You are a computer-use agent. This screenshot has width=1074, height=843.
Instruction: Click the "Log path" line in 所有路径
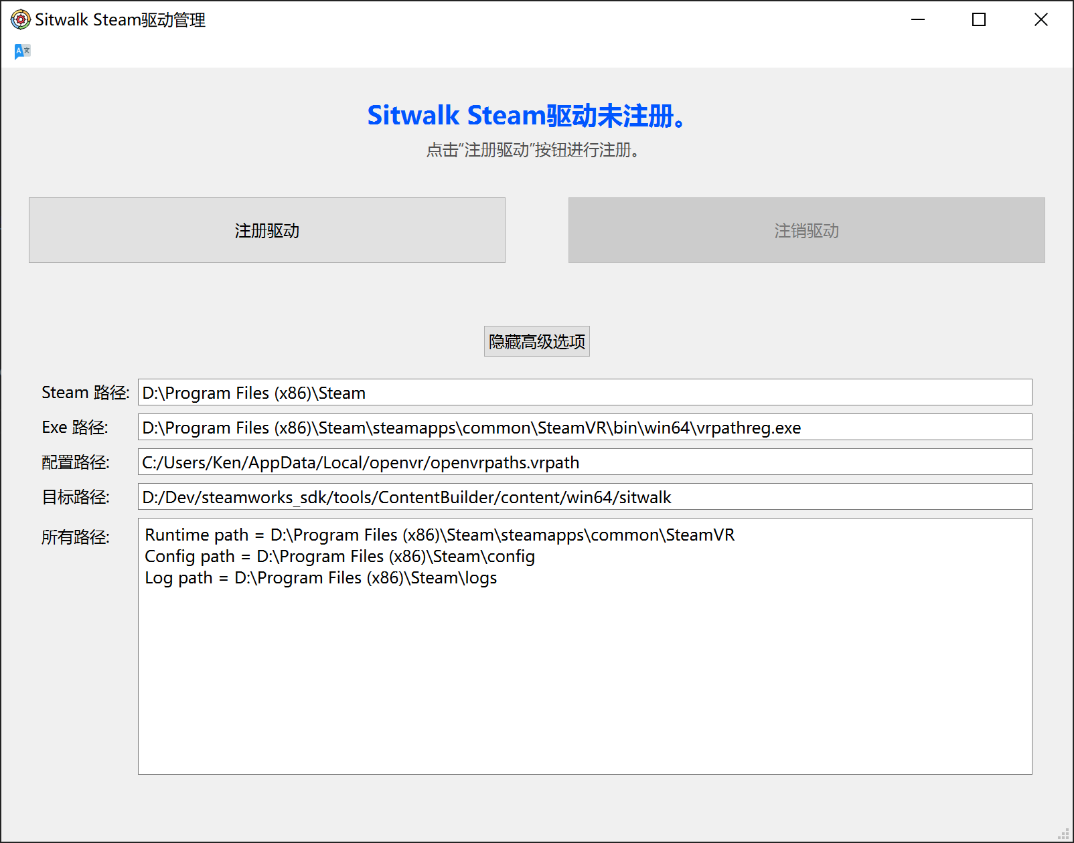[321, 577]
